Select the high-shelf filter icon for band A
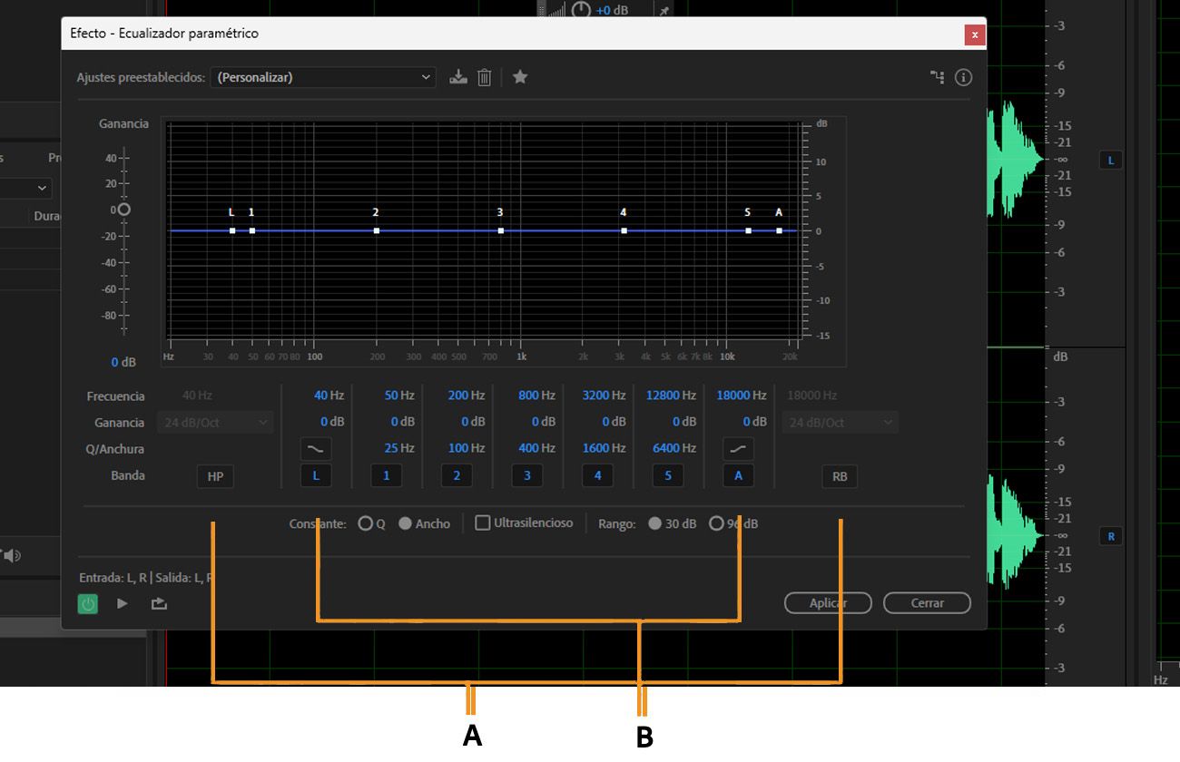 [x=738, y=448]
